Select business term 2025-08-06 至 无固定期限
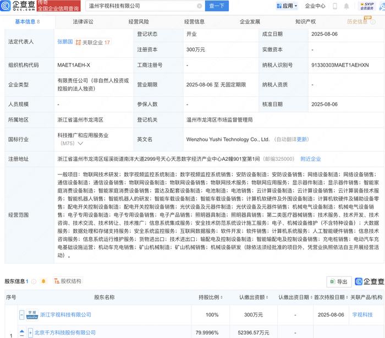 click(x=216, y=85)
